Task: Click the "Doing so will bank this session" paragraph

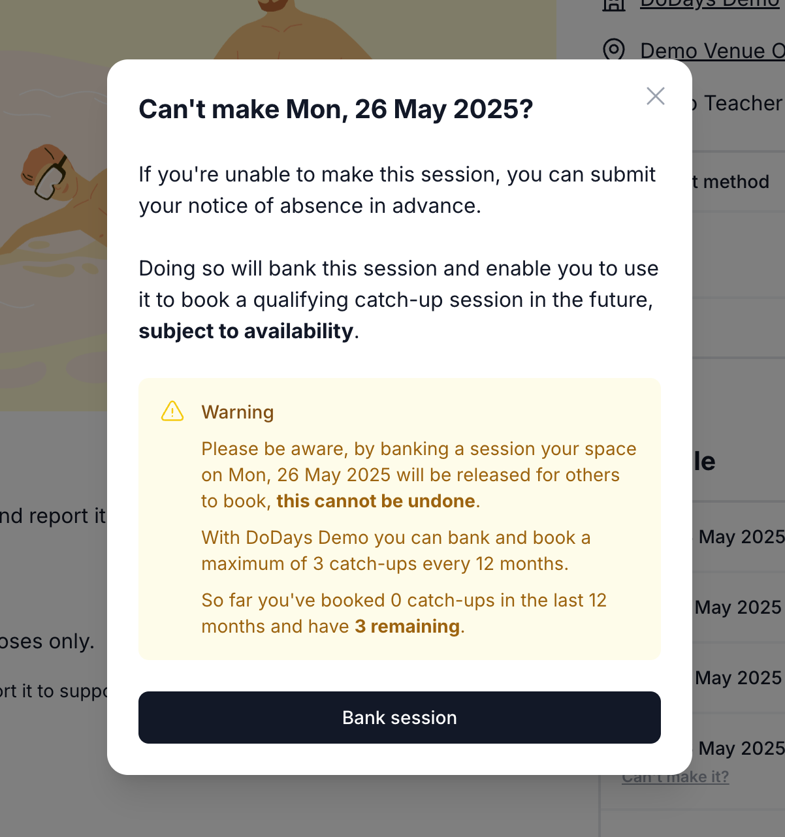Action: click(x=398, y=284)
